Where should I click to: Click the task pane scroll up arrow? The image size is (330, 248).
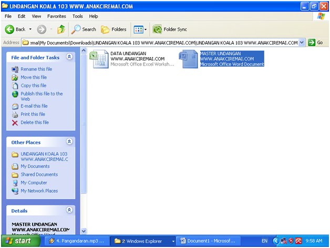point(84,50)
